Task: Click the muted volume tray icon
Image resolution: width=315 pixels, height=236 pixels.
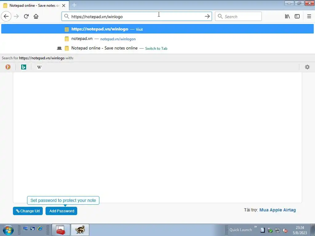Action: (x=285, y=230)
